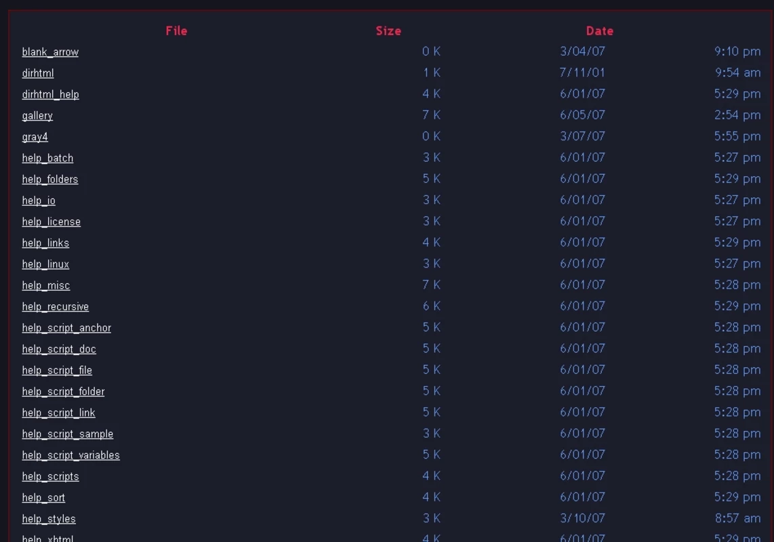Open the help_io link
The width and height of the screenshot is (774, 542).
(39, 201)
